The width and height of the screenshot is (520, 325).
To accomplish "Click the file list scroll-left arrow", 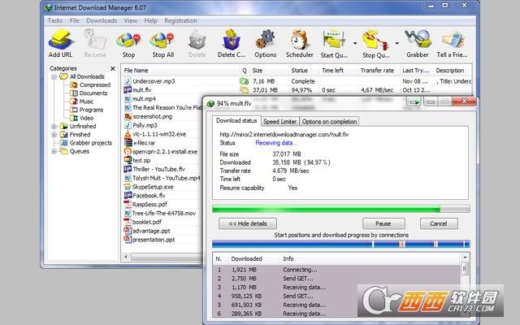I will [x=126, y=257].
